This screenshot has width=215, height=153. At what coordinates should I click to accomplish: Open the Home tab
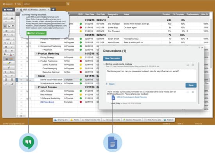(x=8, y=10)
